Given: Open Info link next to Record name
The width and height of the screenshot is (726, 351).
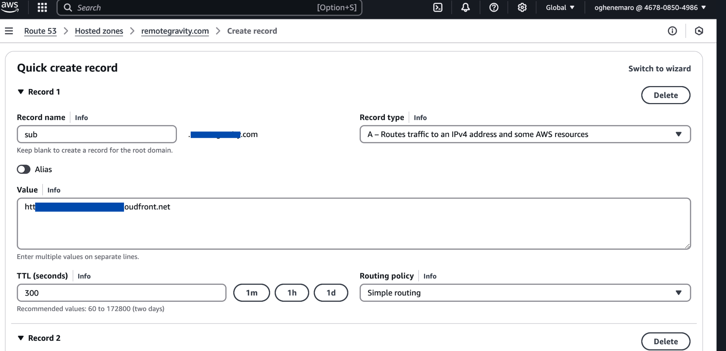Looking at the screenshot, I should coord(81,118).
